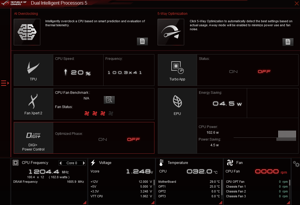
Task: Click the +12V voltage row
Action: pyautogui.click(x=121, y=182)
